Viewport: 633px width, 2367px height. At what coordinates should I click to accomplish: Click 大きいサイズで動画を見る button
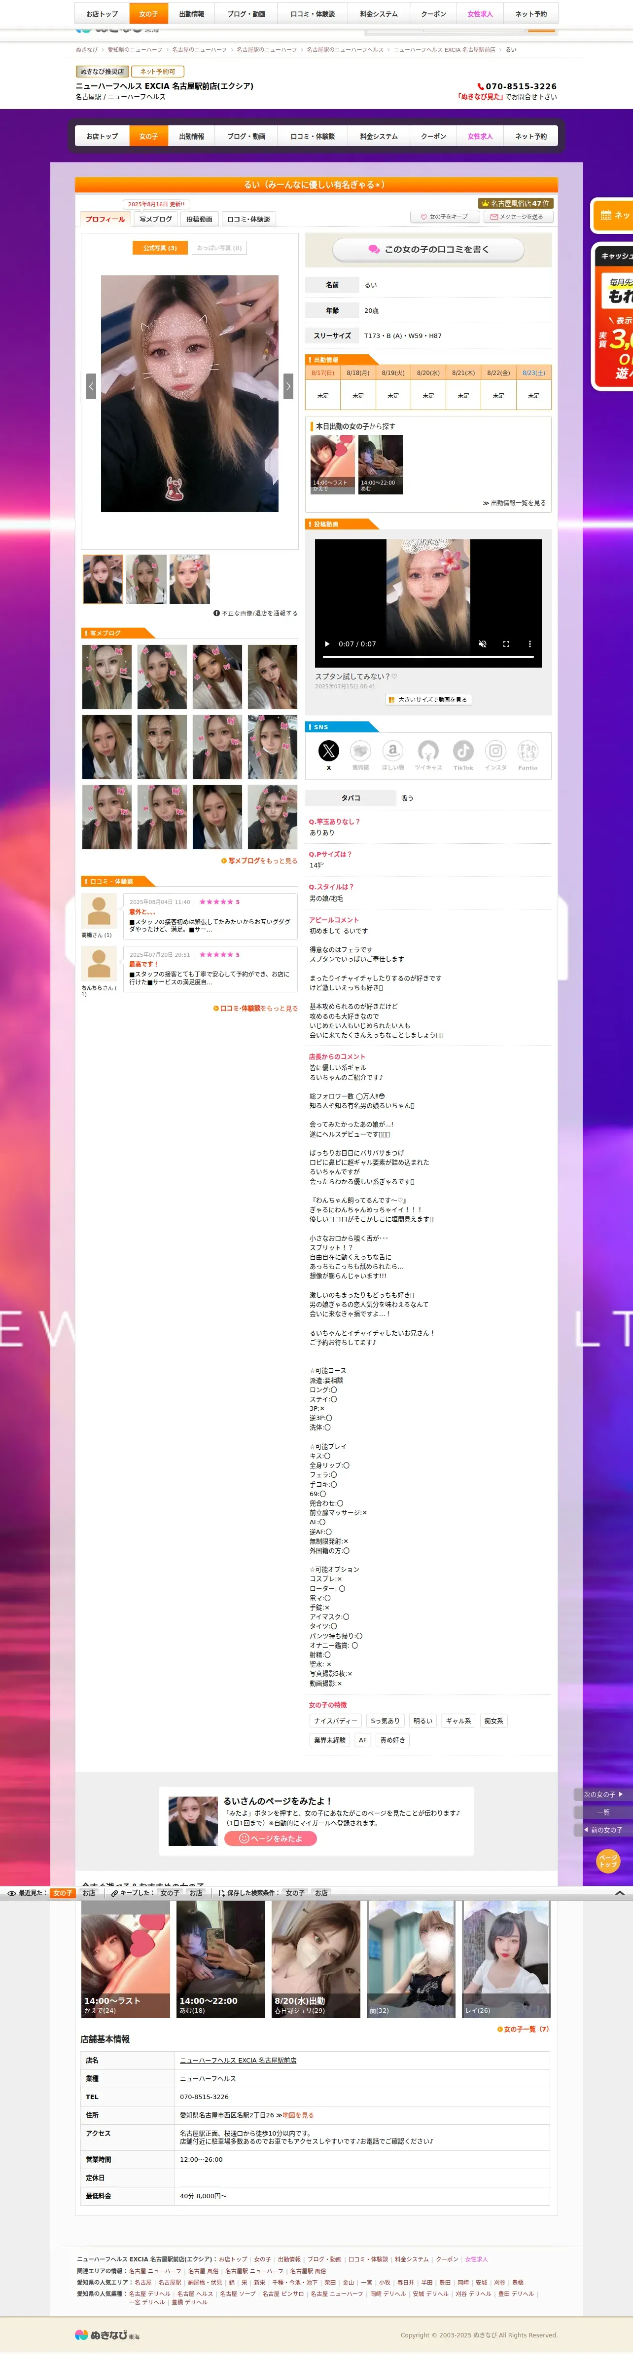pos(428,699)
